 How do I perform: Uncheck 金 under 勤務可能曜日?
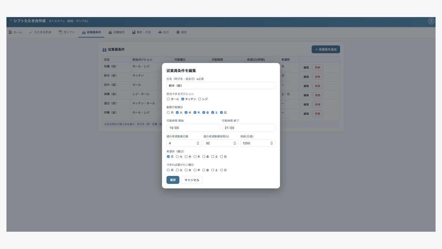(204, 113)
